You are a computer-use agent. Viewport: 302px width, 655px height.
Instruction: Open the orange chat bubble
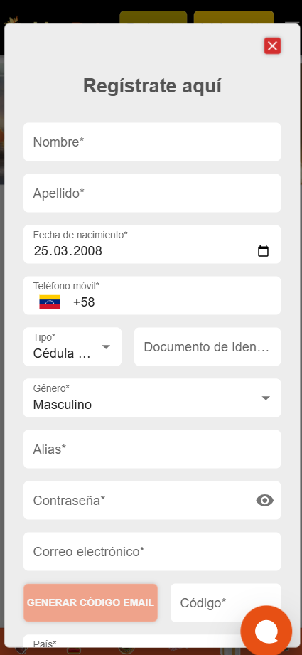coord(266,631)
